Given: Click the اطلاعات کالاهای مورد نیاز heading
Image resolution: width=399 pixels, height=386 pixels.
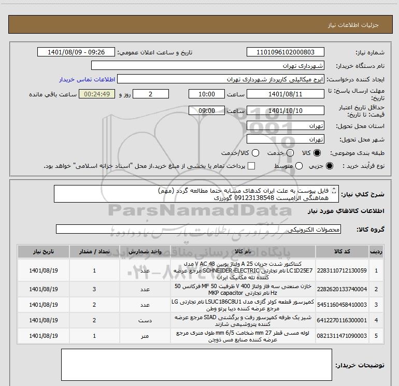Looking at the screenshot, I should pos(346,211).
